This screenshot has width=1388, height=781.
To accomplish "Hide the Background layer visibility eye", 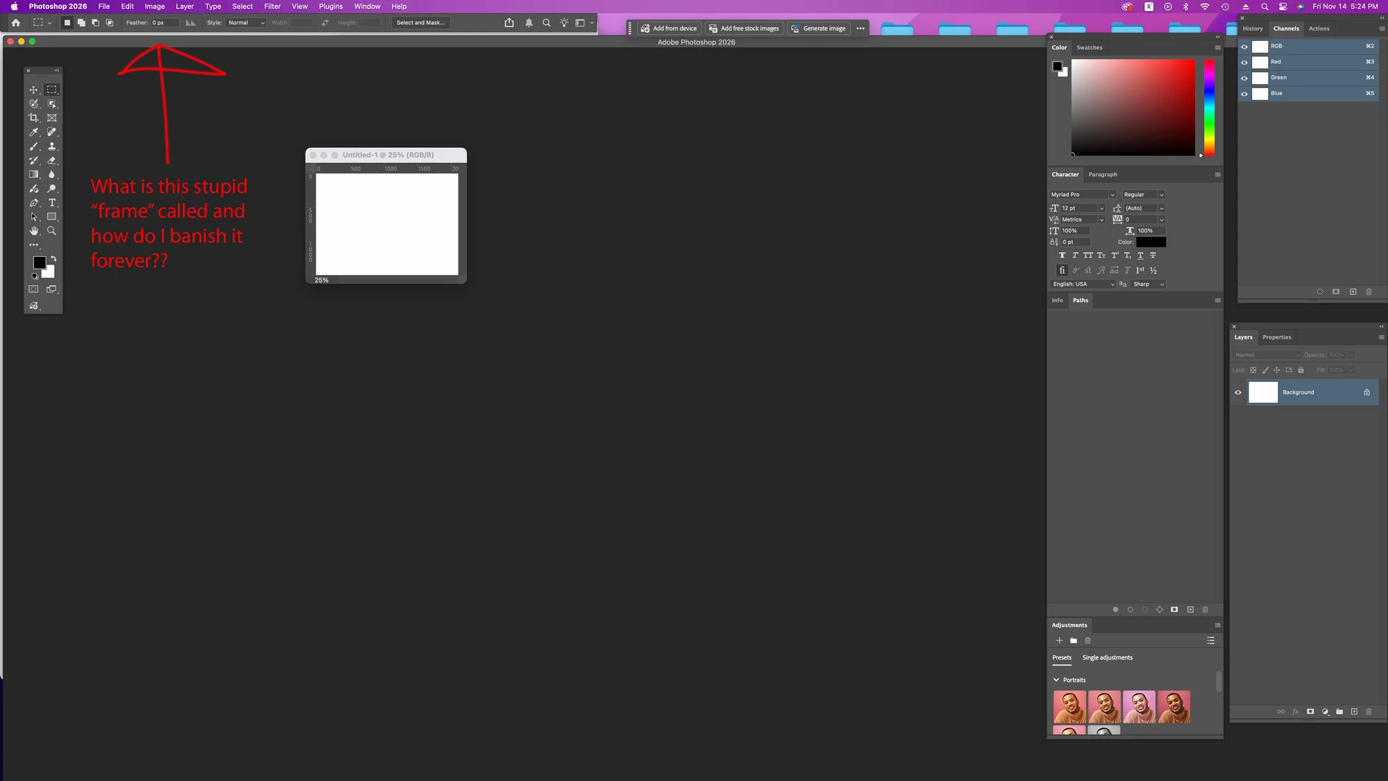I will coord(1238,392).
